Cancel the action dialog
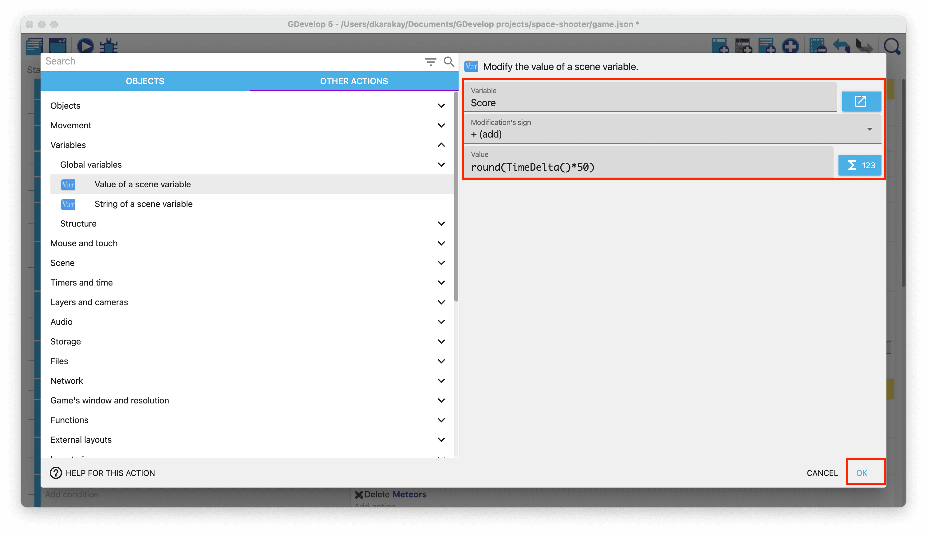This screenshot has width=927, height=533. pyautogui.click(x=822, y=473)
